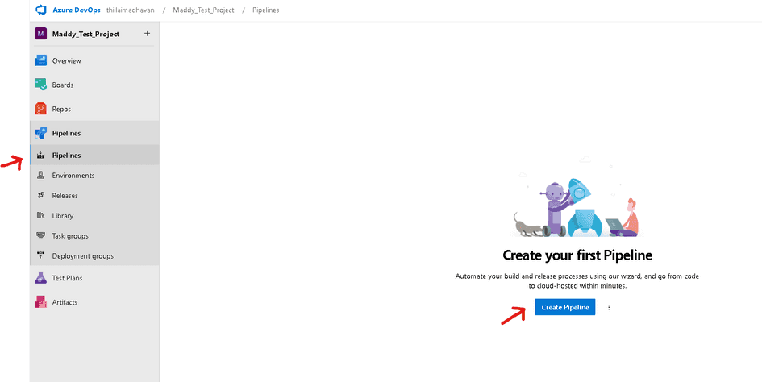Open the Artifacts icon in sidebar

coord(41,302)
